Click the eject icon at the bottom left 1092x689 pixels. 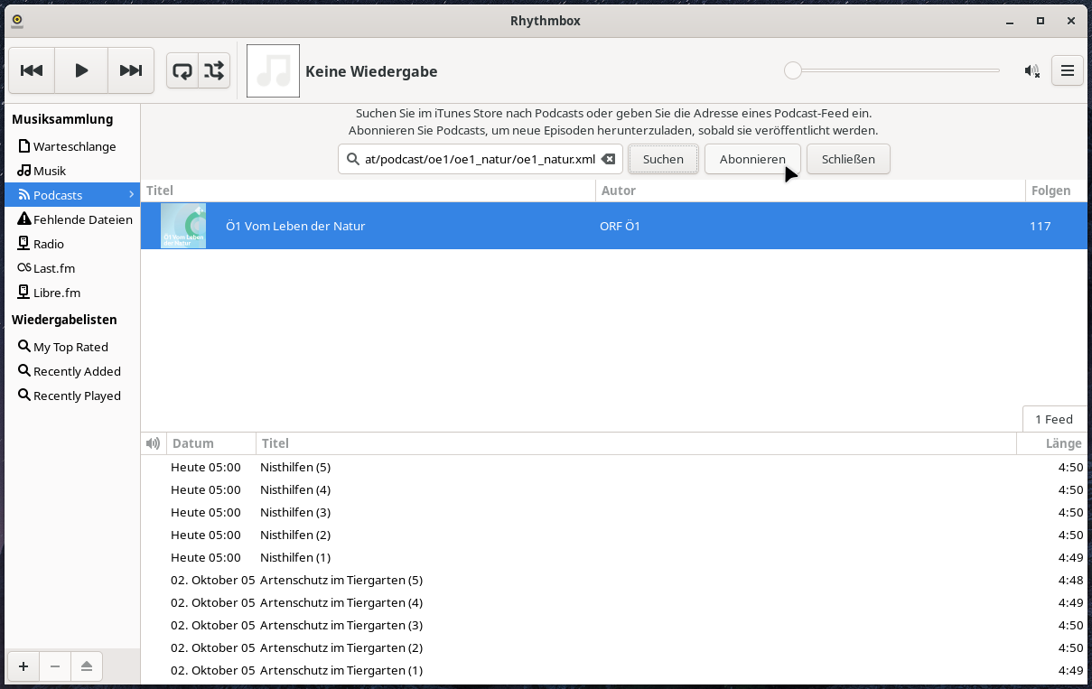pyautogui.click(x=87, y=666)
